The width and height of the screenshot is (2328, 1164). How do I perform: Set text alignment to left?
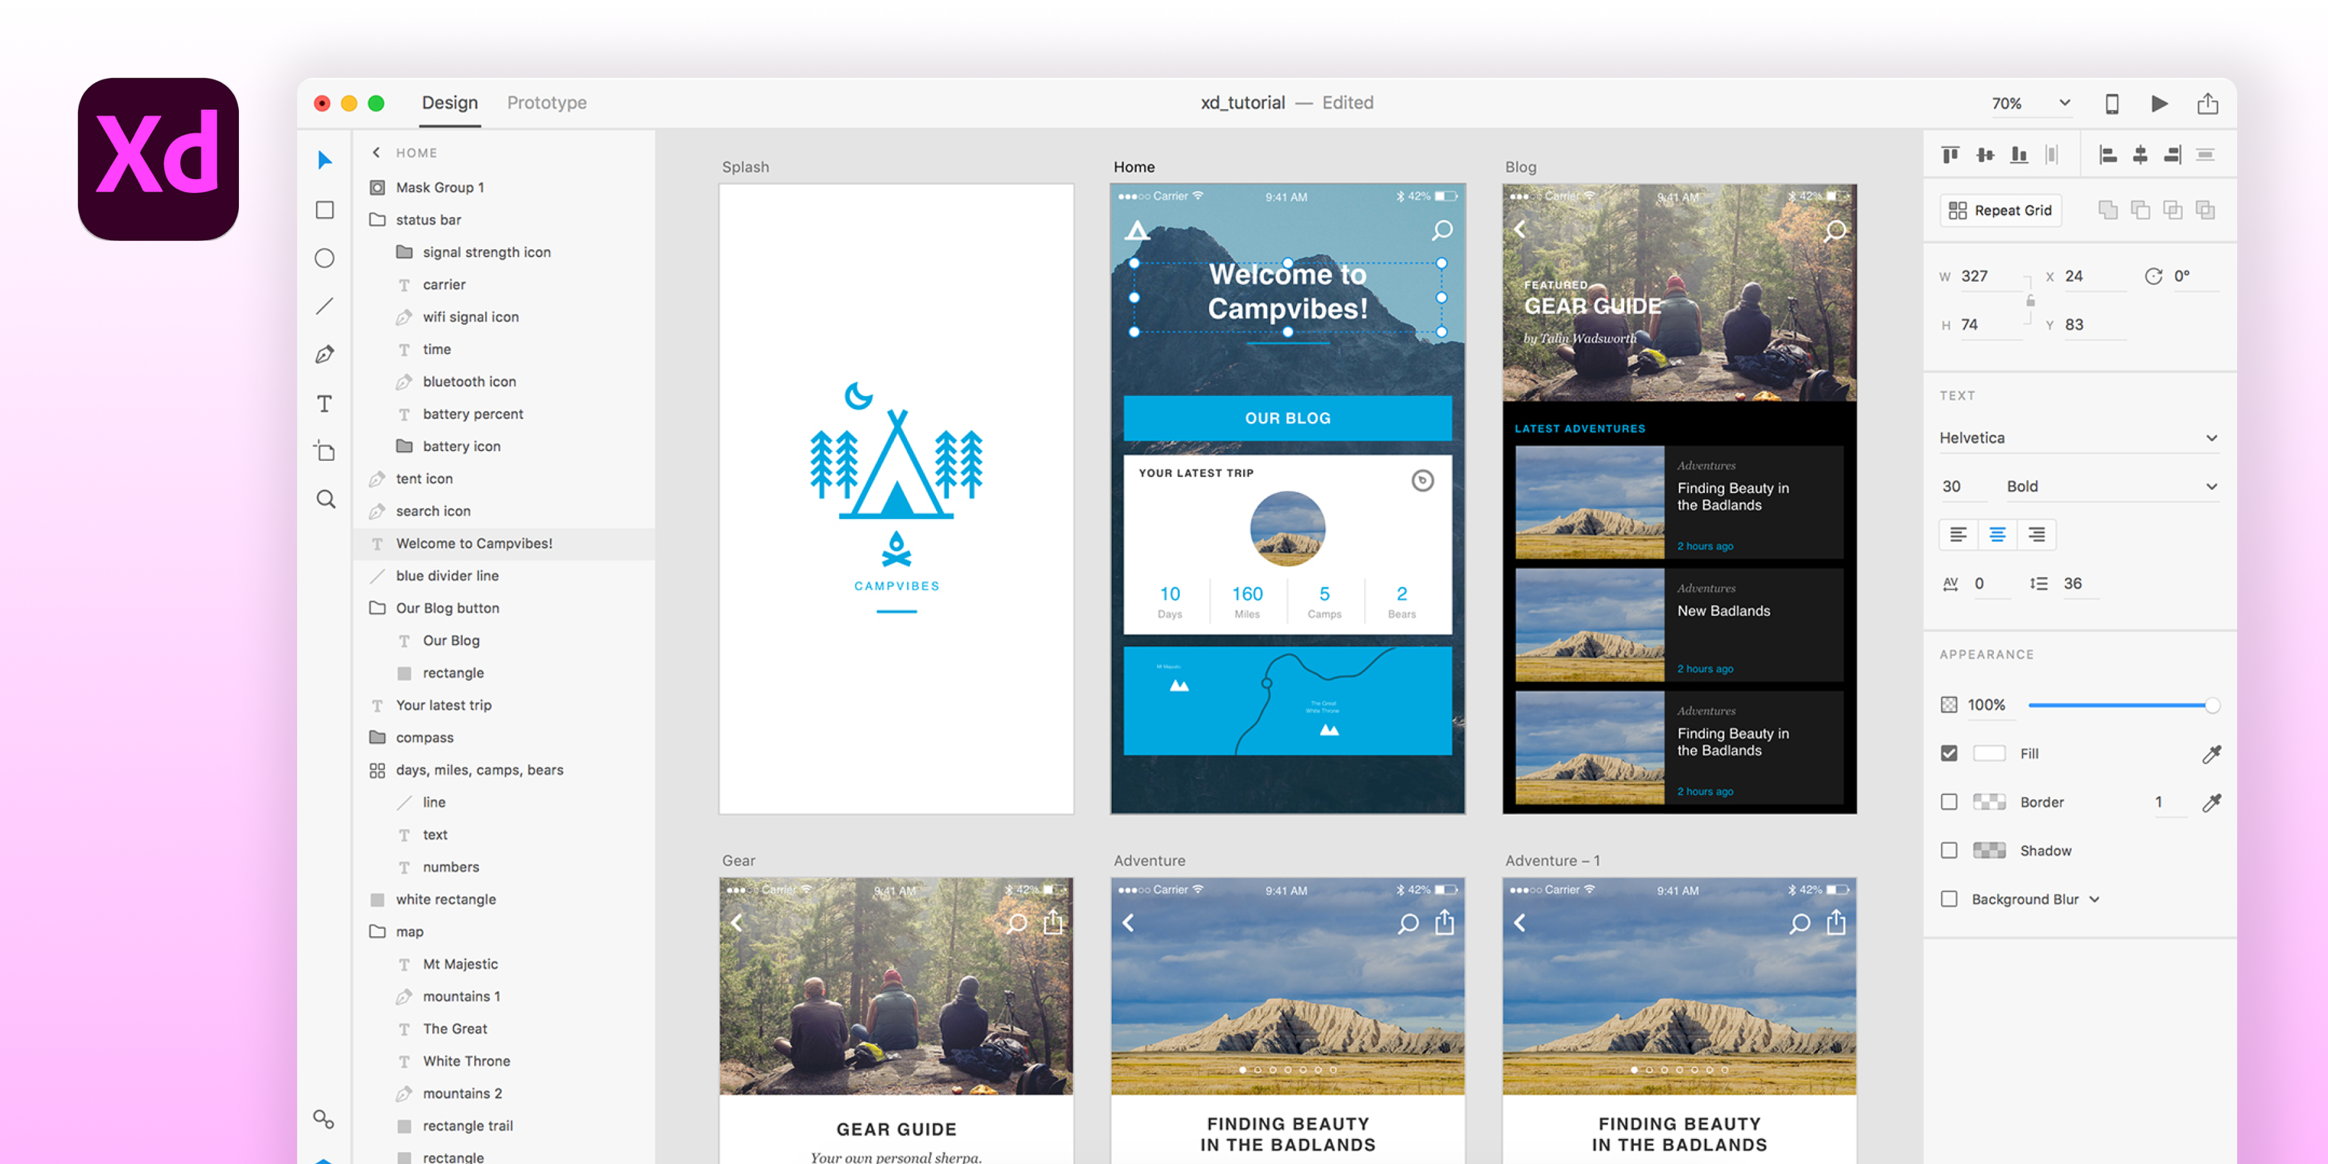coord(1958,535)
